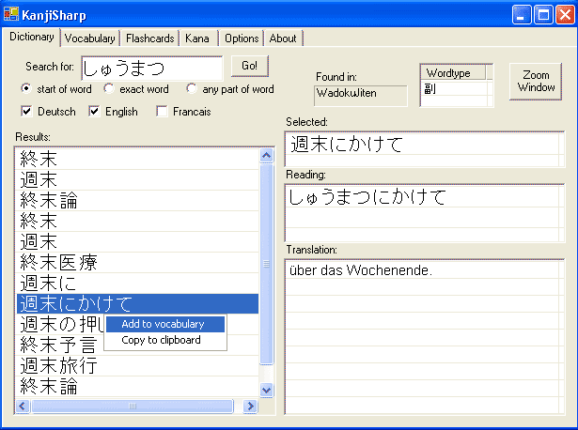Click the horizontal scroll right arrow
Screen dimensions: 578x430
251,406
